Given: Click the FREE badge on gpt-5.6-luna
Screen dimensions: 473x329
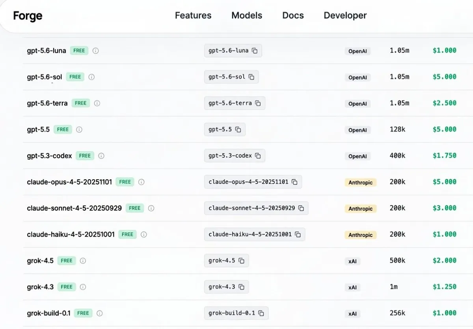Looking at the screenshot, I should 79,51.
